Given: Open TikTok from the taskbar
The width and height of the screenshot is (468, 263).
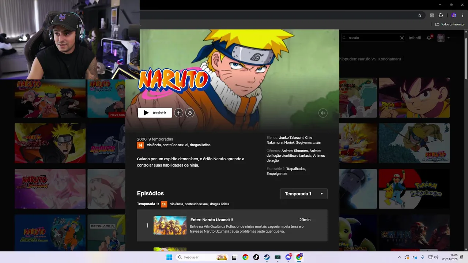Looking at the screenshot, I should pos(256,257).
